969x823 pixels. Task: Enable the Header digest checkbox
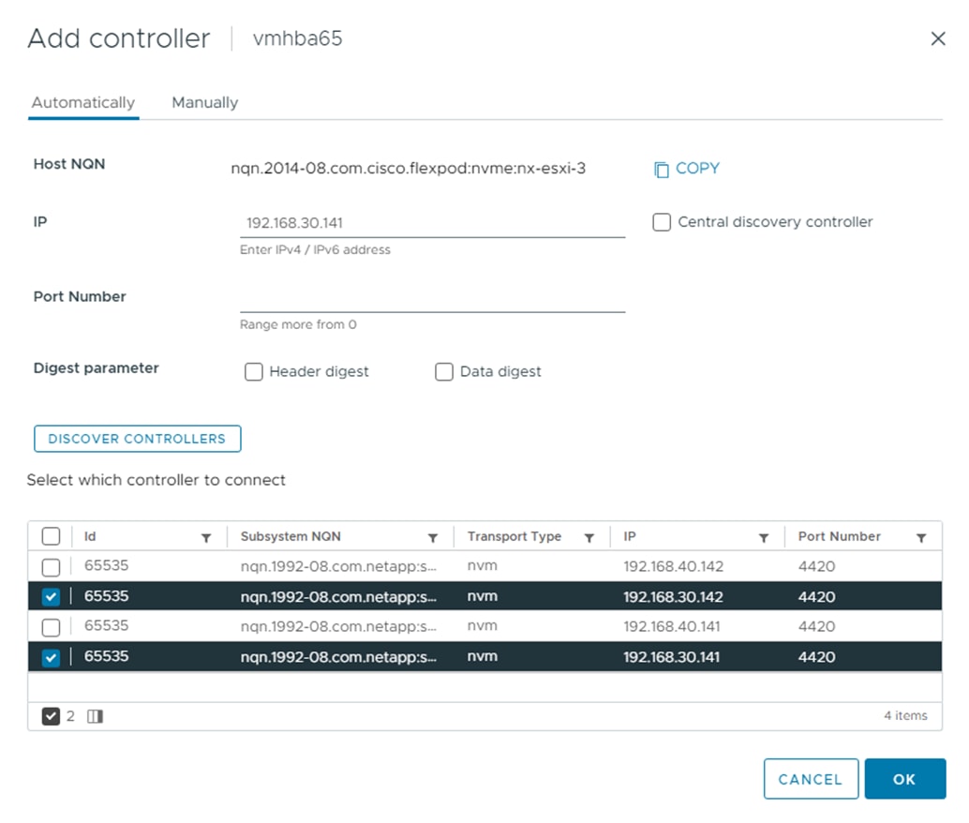253,372
